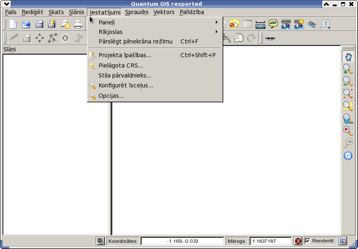Select the Pan hand tool
Viewport: 358px width, 249px height.
[348, 56]
